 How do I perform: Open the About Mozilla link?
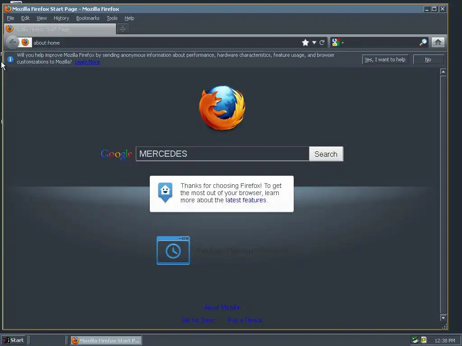point(222,307)
